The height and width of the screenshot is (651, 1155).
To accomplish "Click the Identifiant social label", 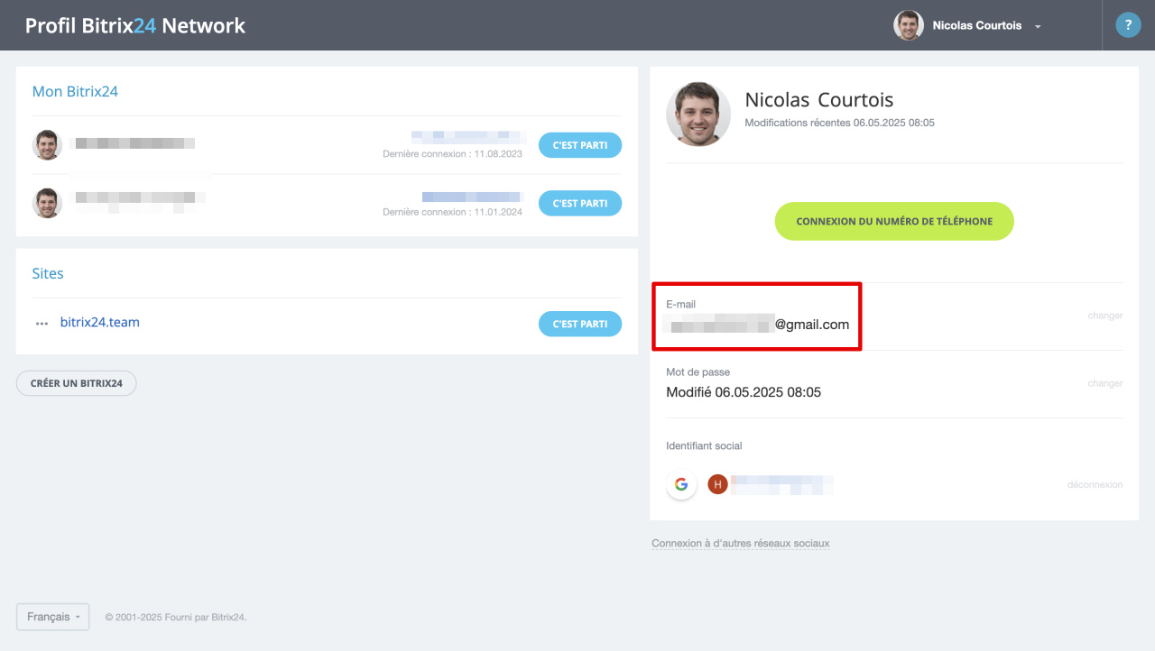I will pos(704,445).
